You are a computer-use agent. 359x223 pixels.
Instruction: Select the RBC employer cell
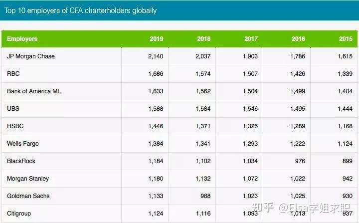13,73
